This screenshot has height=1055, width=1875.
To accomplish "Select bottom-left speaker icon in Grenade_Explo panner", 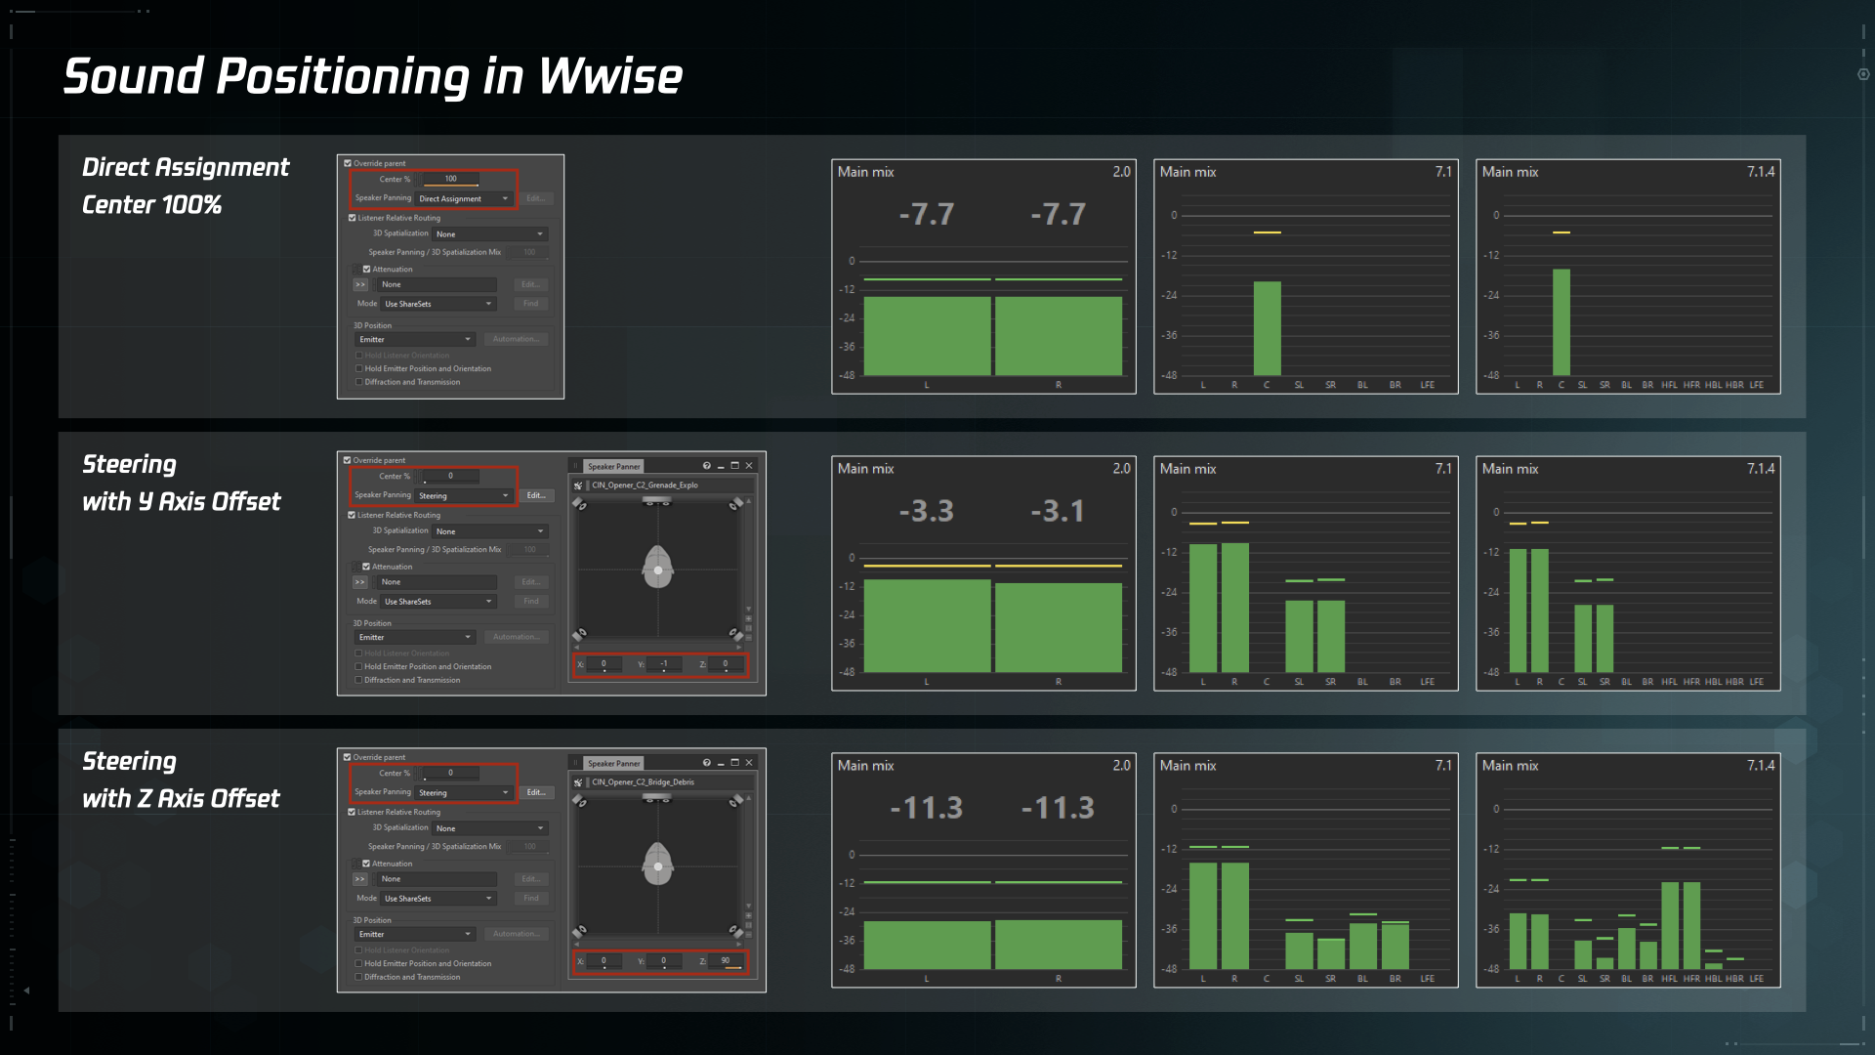I will pos(579,634).
